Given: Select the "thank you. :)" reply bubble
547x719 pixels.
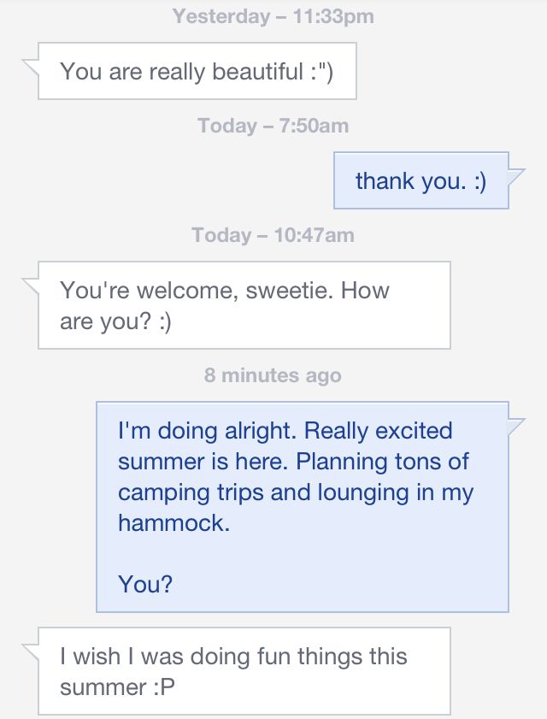Looking at the screenshot, I should [x=421, y=181].
